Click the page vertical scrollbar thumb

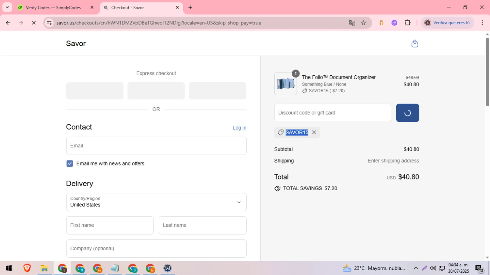(x=487, y=72)
